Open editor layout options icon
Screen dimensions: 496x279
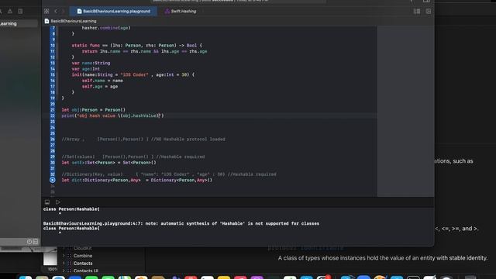coord(417,11)
